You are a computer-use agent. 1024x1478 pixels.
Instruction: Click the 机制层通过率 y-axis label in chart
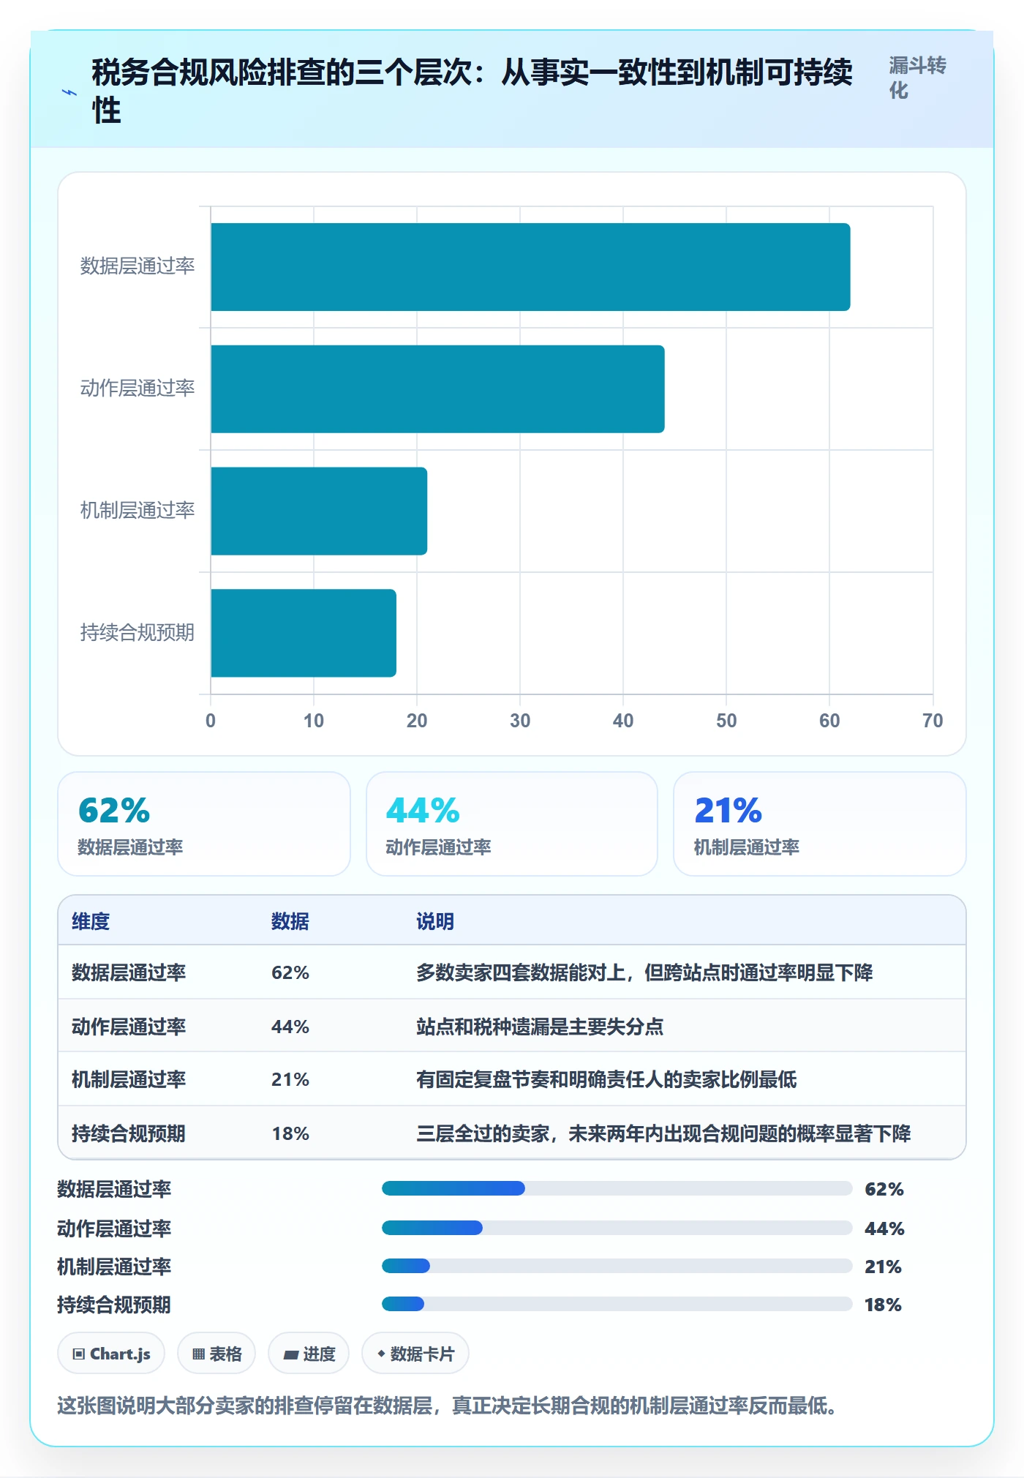[138, 510]
